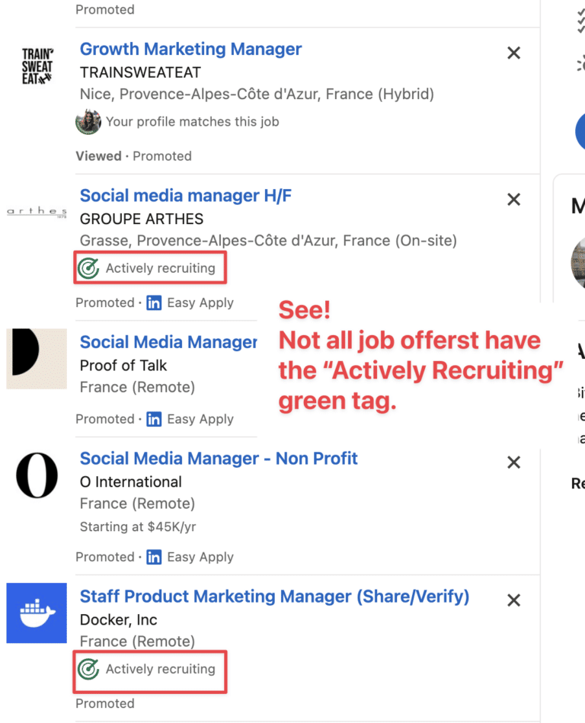Click the O International logo
585x723 pixels.
(36, 475)
